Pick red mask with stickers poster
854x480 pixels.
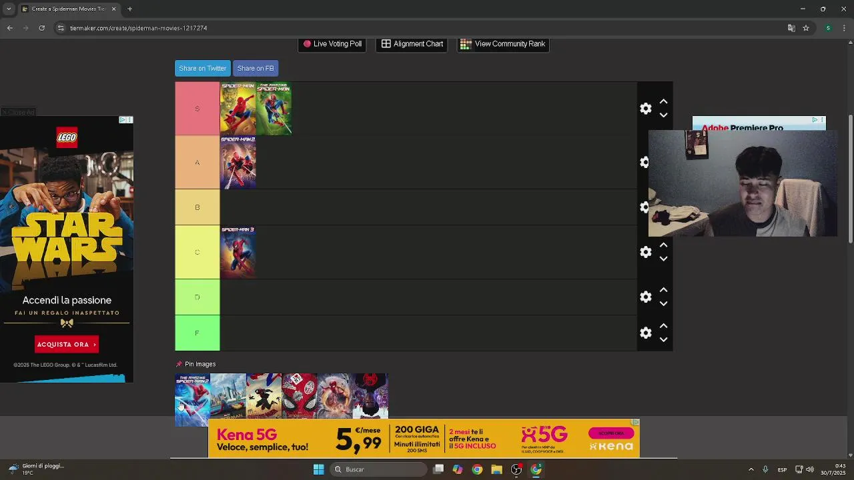click(300, 396)
